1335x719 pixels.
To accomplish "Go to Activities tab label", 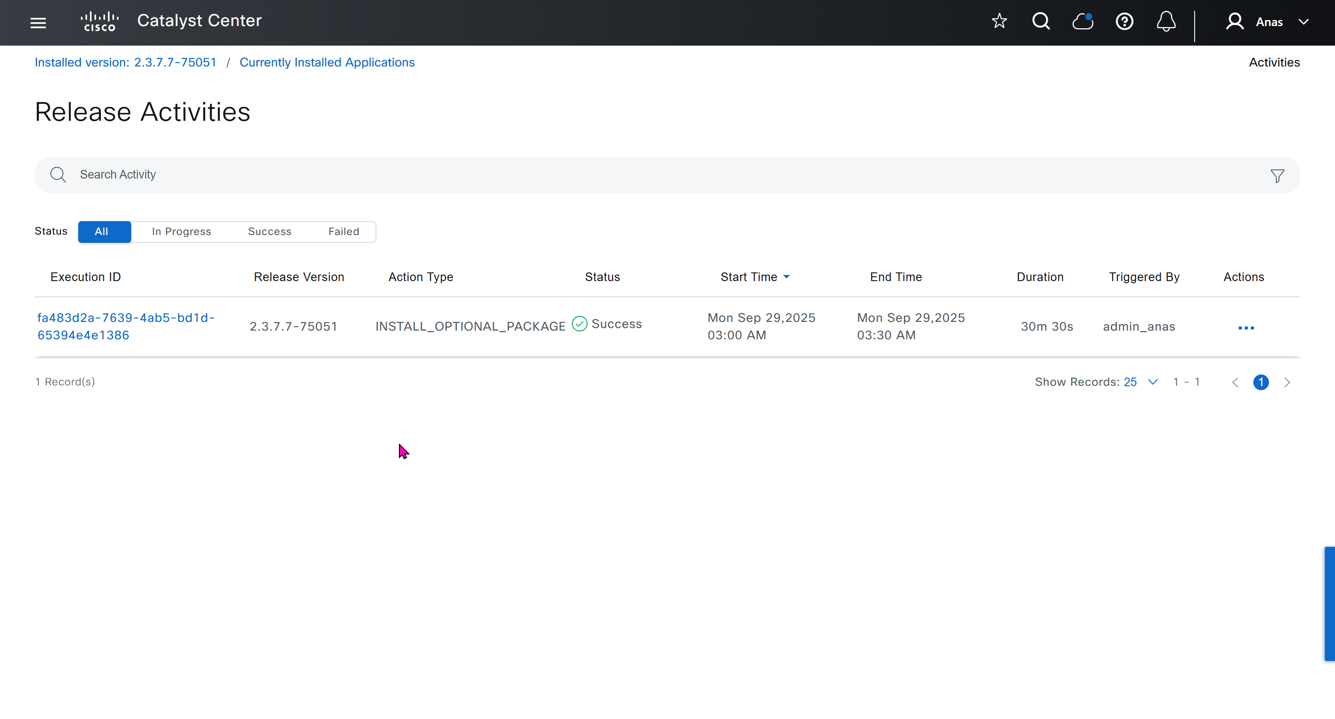I will pyautogui.click(x=1274, y=62).
